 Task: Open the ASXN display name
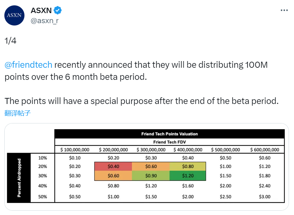tap(41, 10)
